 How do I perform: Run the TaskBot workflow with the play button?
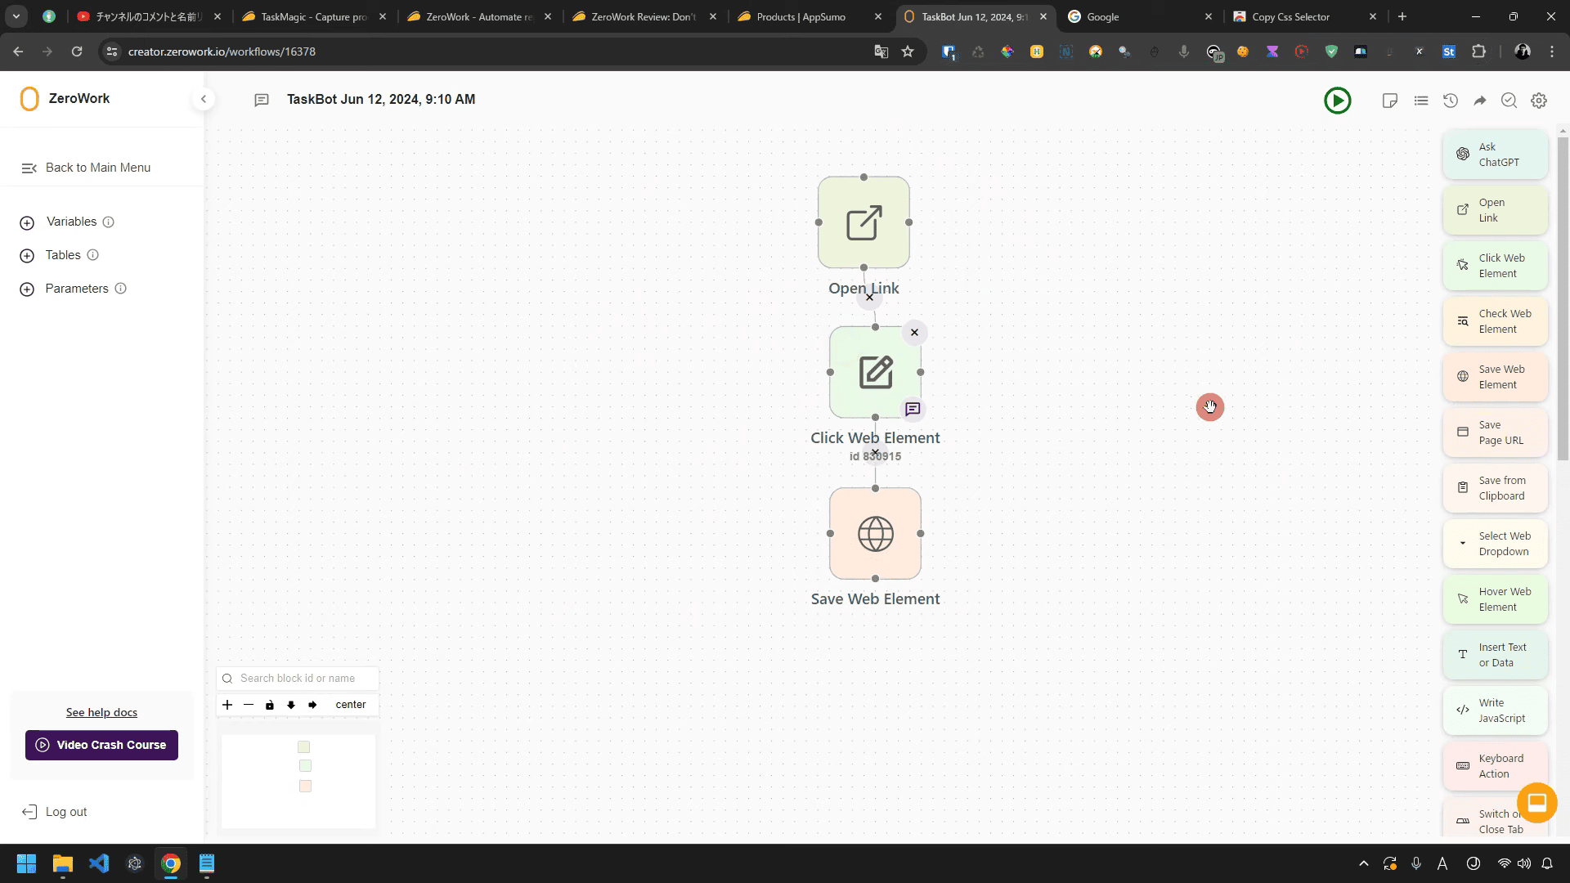click(1337, 100)
